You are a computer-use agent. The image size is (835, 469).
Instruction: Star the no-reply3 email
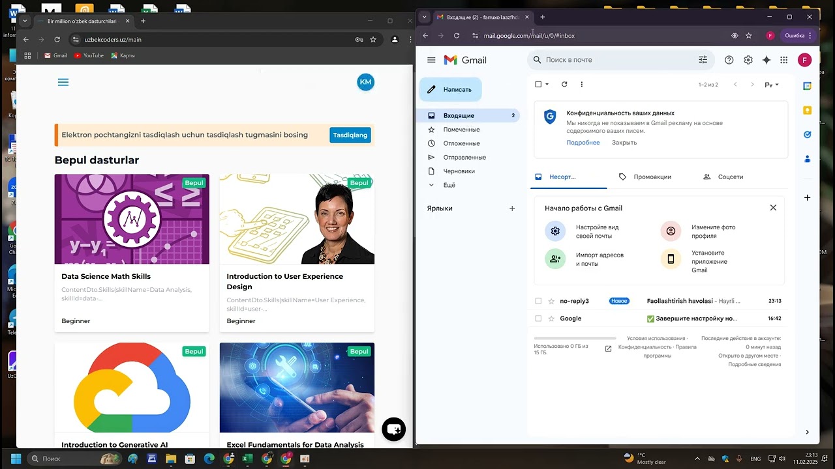[551, 302]
